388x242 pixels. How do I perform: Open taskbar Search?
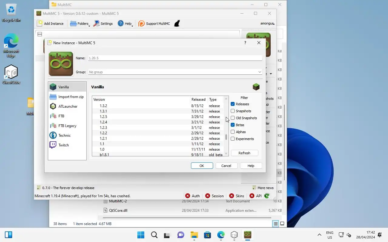click(154, 235)
